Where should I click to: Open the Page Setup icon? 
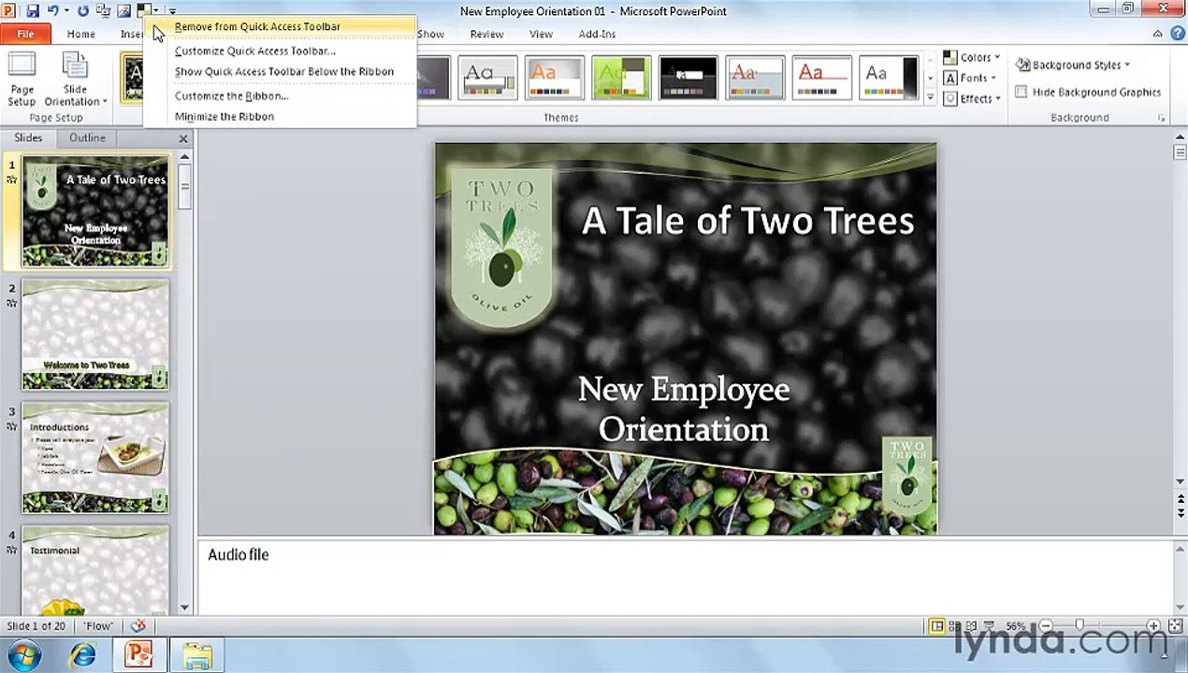22,79
